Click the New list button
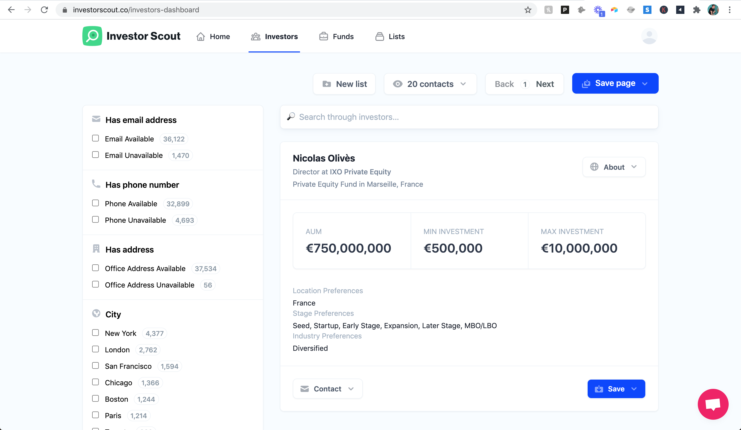This screenshot has width=741, height=430. [344, 84]
